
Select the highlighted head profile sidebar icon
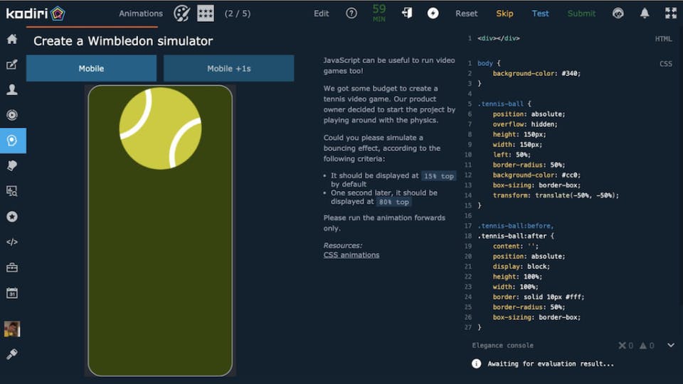tap(13, 141)
